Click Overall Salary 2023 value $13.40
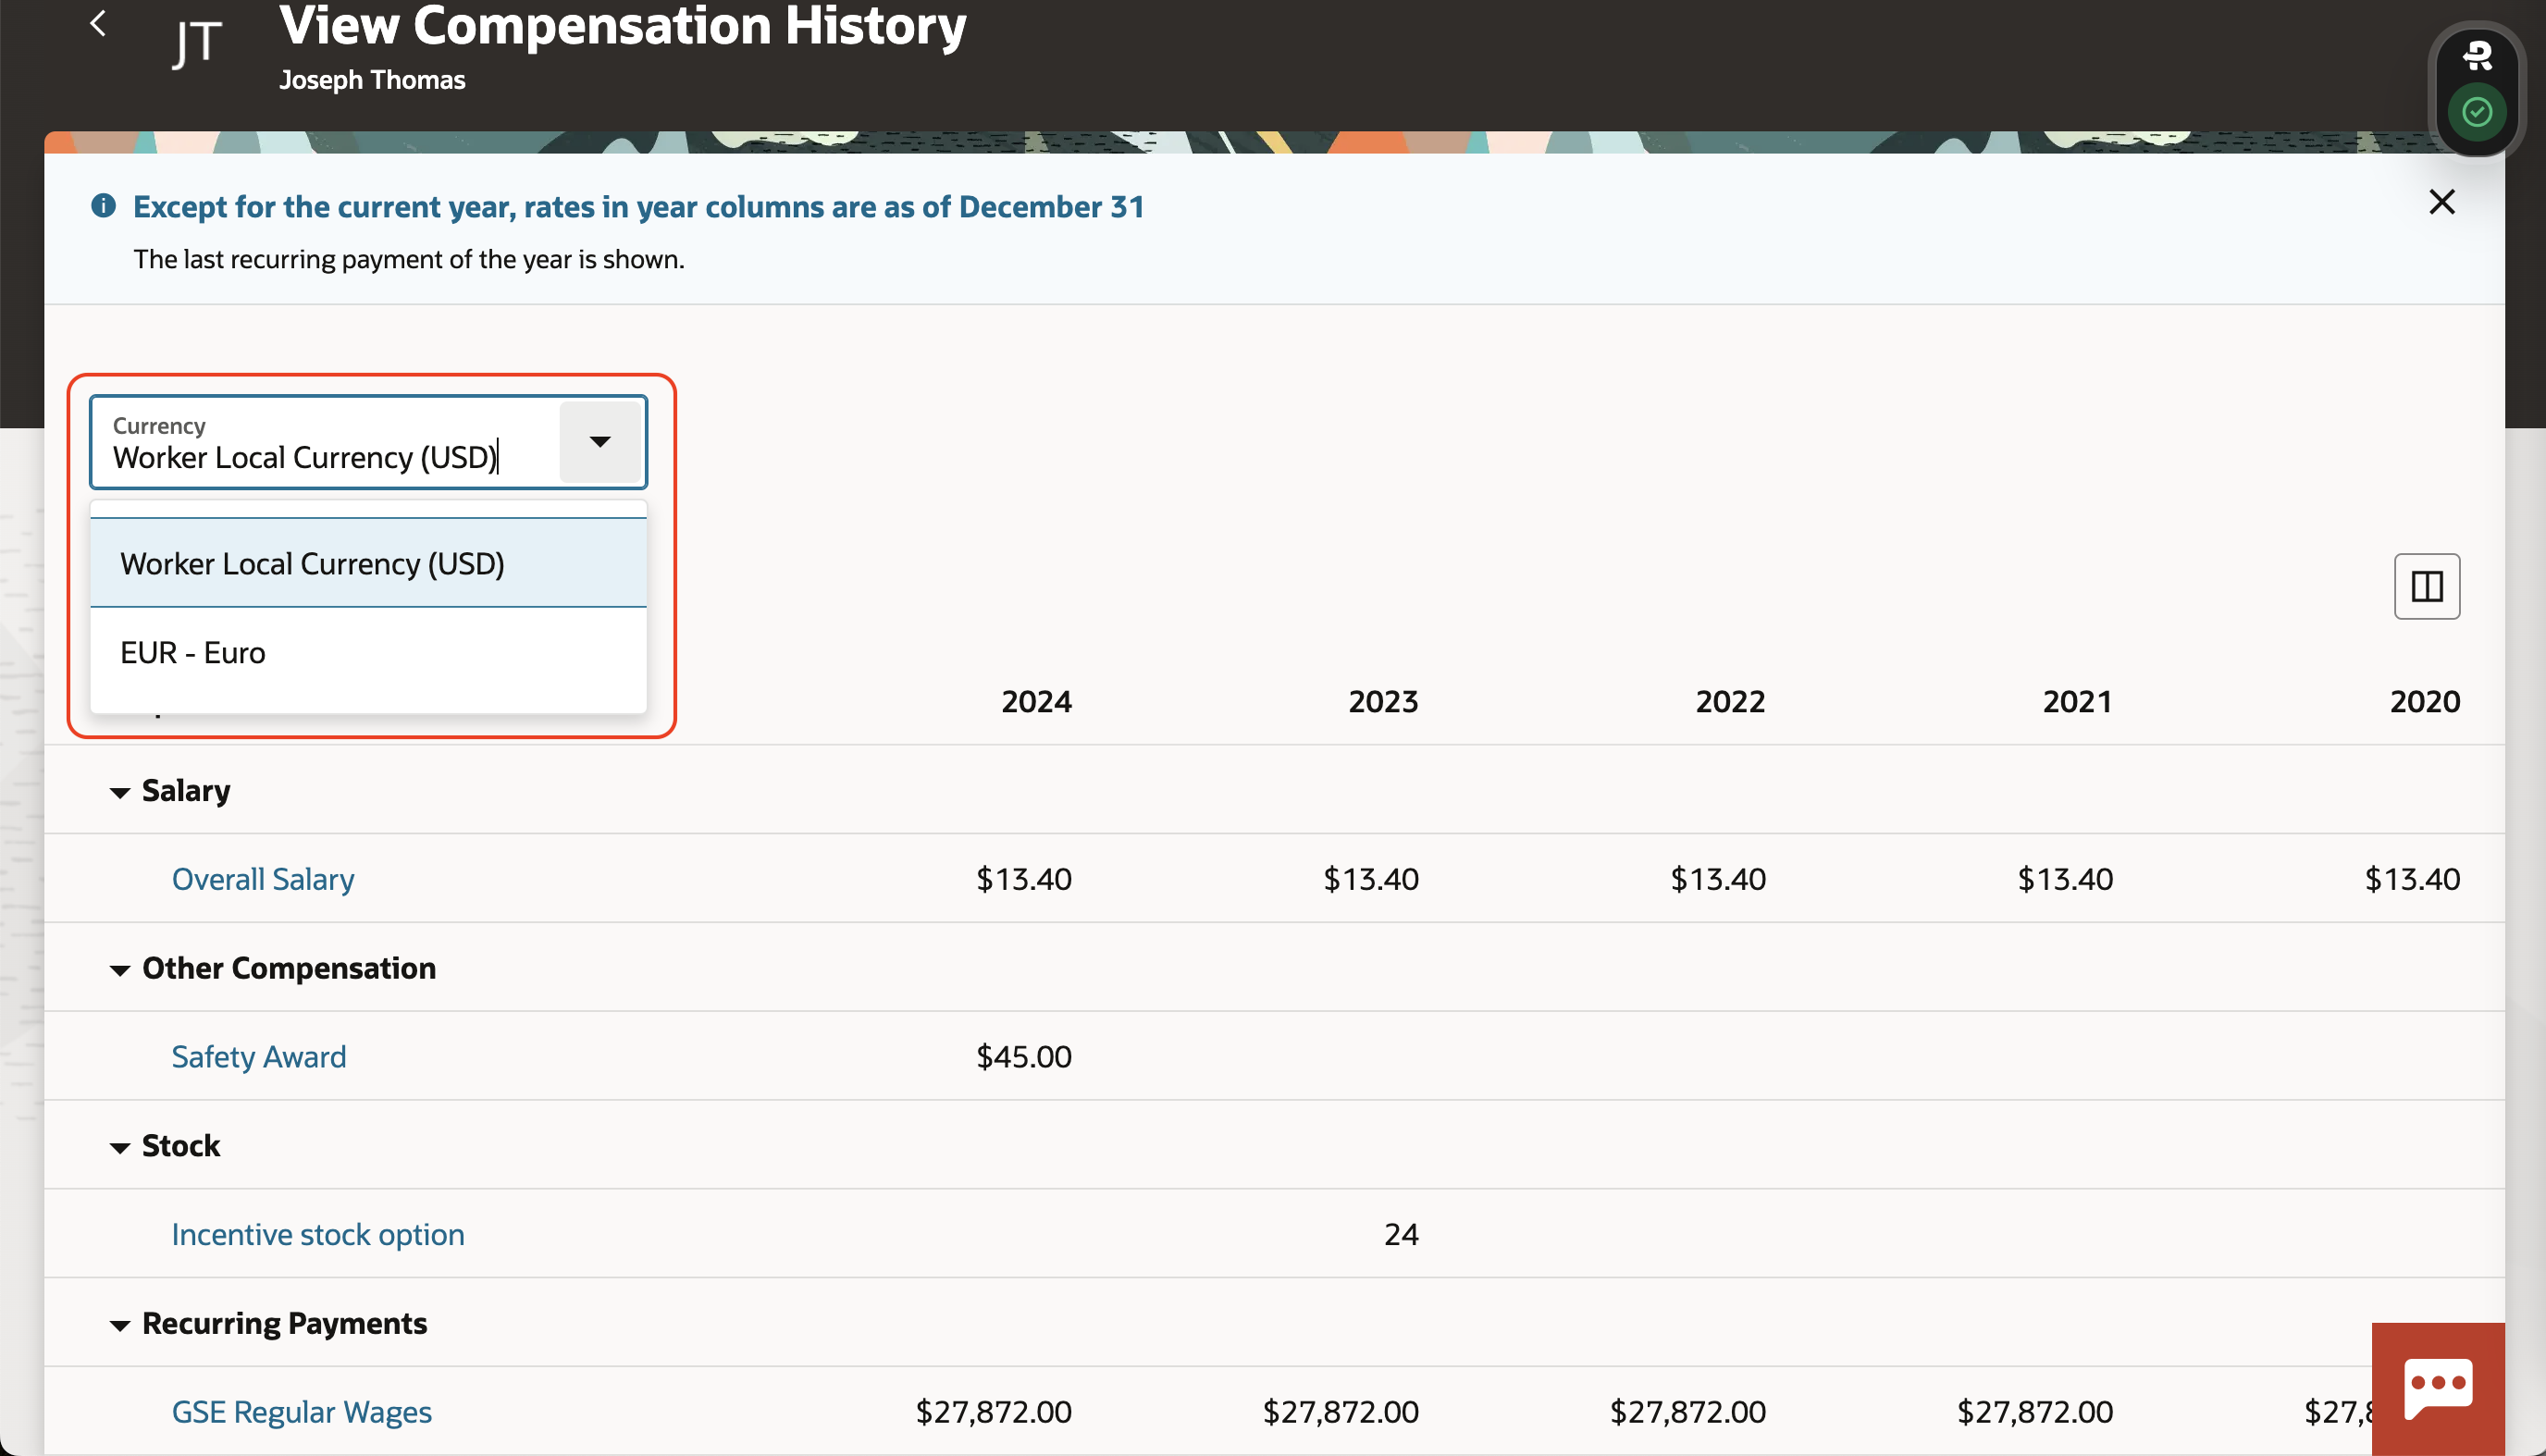The width and height of the screenshot is (2546, 1456). pyautogui.click(x=1371, y=879)
